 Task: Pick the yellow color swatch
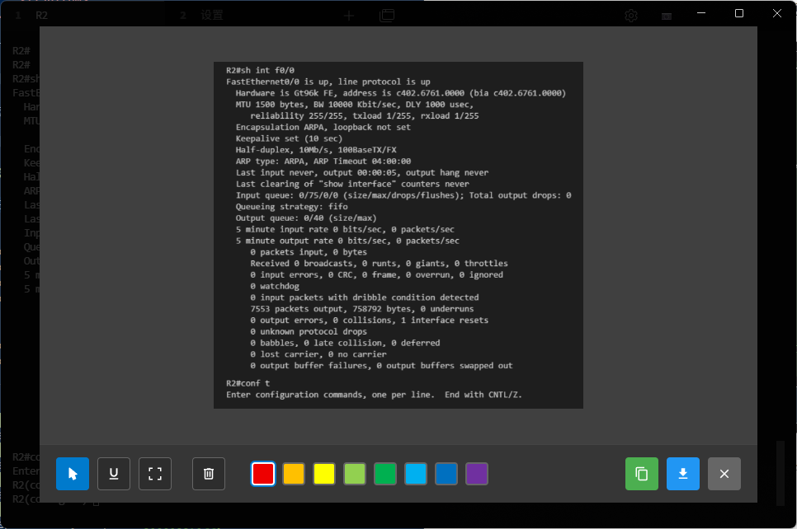[324, 474]
